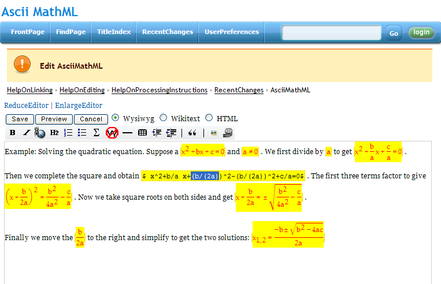Screen dimensions: 441x284
Task: Select the Wysiwyg editor mode
Action: (x=116, y=118)
